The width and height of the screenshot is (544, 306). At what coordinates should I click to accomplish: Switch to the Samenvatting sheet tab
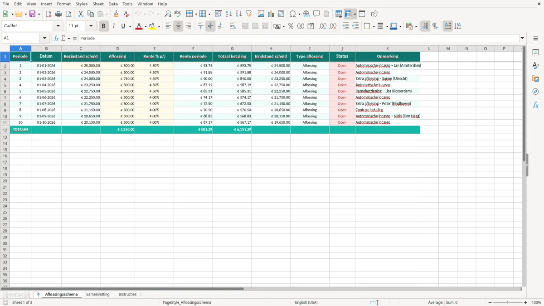[98, 294]
